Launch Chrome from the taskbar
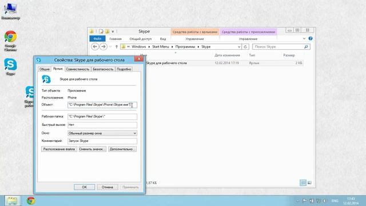The width and height of the screenshot is (366, 206). [x=31, y=201]
